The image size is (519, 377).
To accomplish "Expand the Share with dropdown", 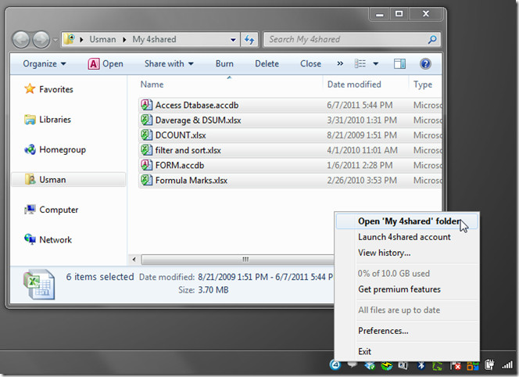I will pos(169,64).
